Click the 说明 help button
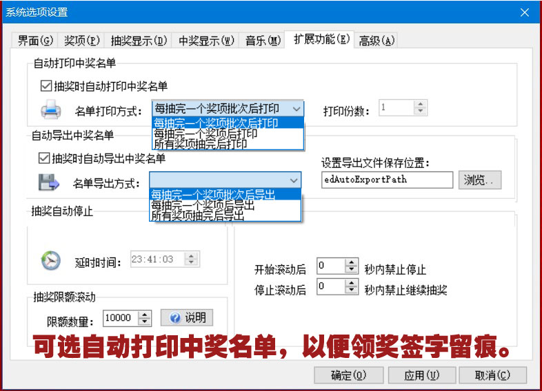The height and width of the screenshot is (391, 542). (x=187, y=317)
